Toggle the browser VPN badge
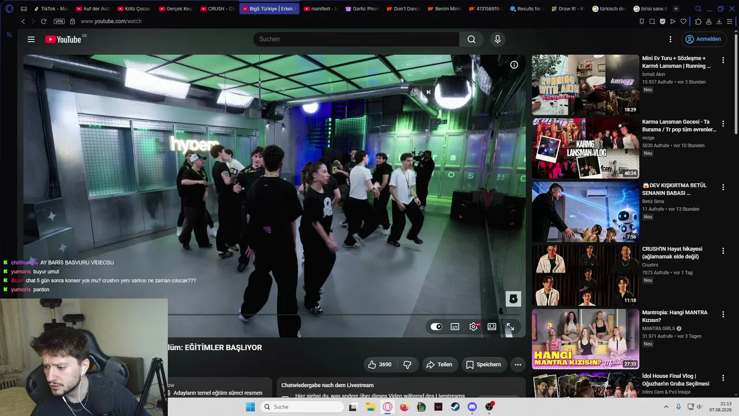The width and height of the screenshot is (739, 416). pyautogui.click(x=59, y=21)
